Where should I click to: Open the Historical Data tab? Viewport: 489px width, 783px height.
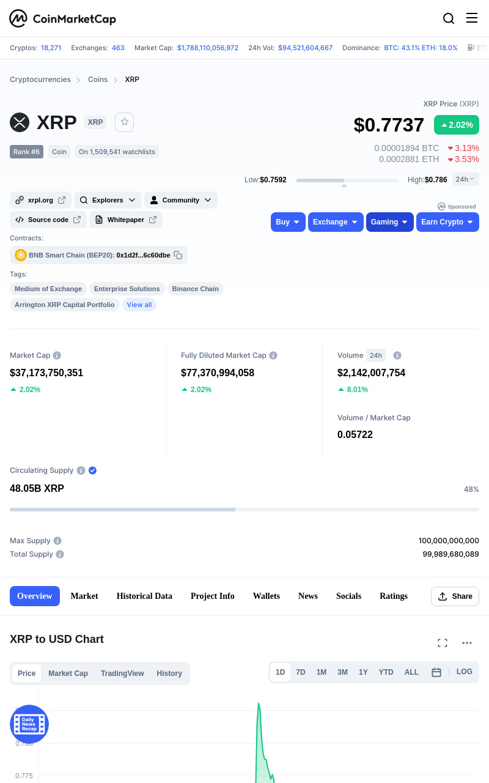[x=144, y=596]
